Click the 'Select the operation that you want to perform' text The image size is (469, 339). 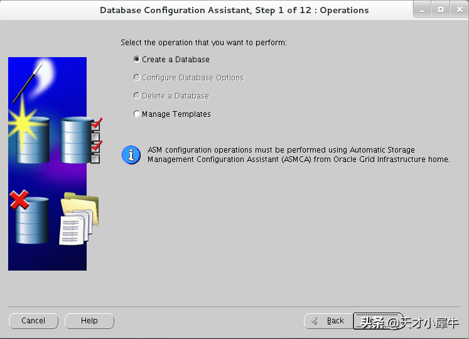[203, 43]
